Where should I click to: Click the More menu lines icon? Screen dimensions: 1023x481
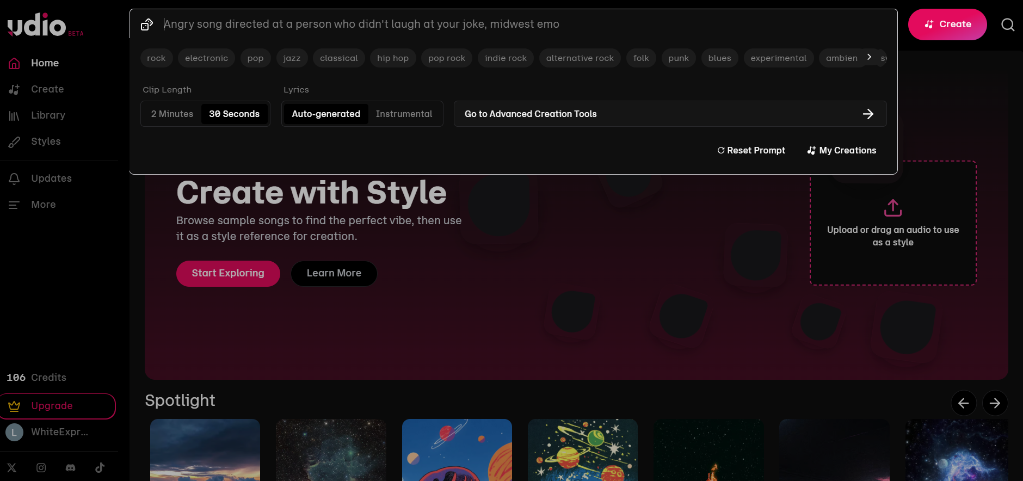coord(14,205)
